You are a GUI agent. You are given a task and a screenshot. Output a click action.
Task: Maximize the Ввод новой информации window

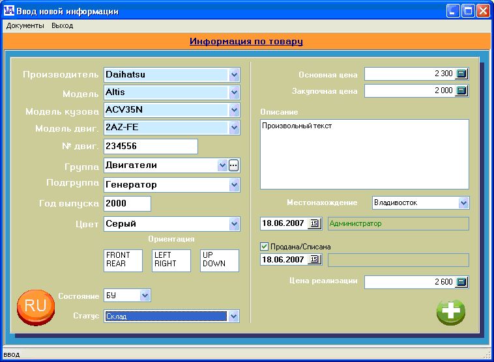[468, 11]
